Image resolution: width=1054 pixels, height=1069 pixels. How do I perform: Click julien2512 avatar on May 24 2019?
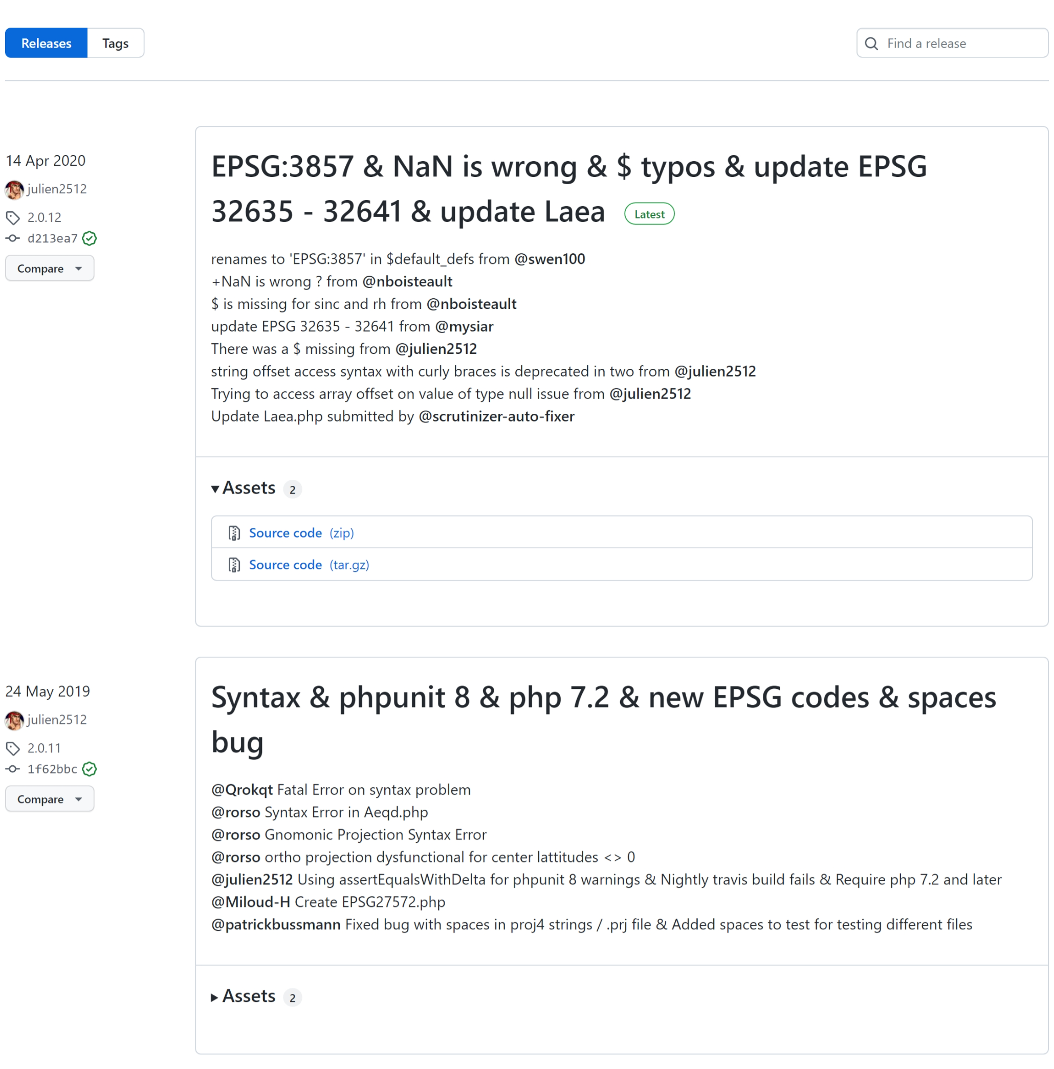click(13, 720)
